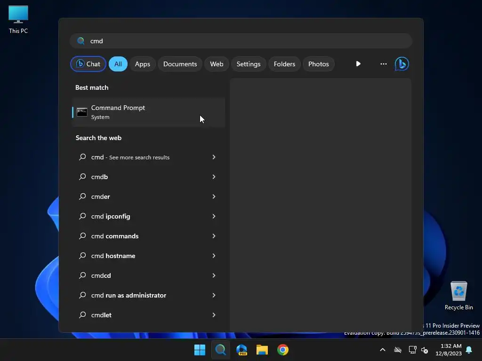Click magnifier icon next to cmdlet

[82, 314]
